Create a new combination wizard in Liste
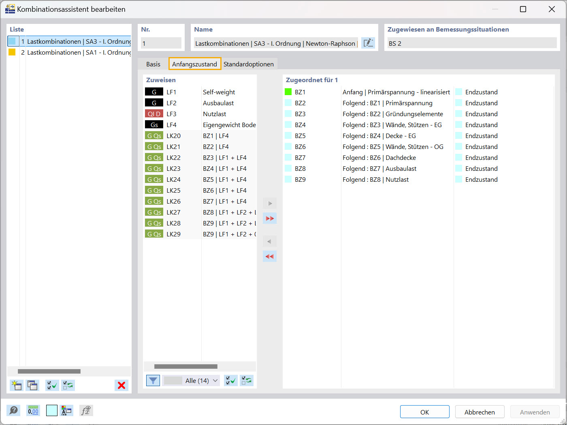567x425 pixels. [x=17, y=385]
